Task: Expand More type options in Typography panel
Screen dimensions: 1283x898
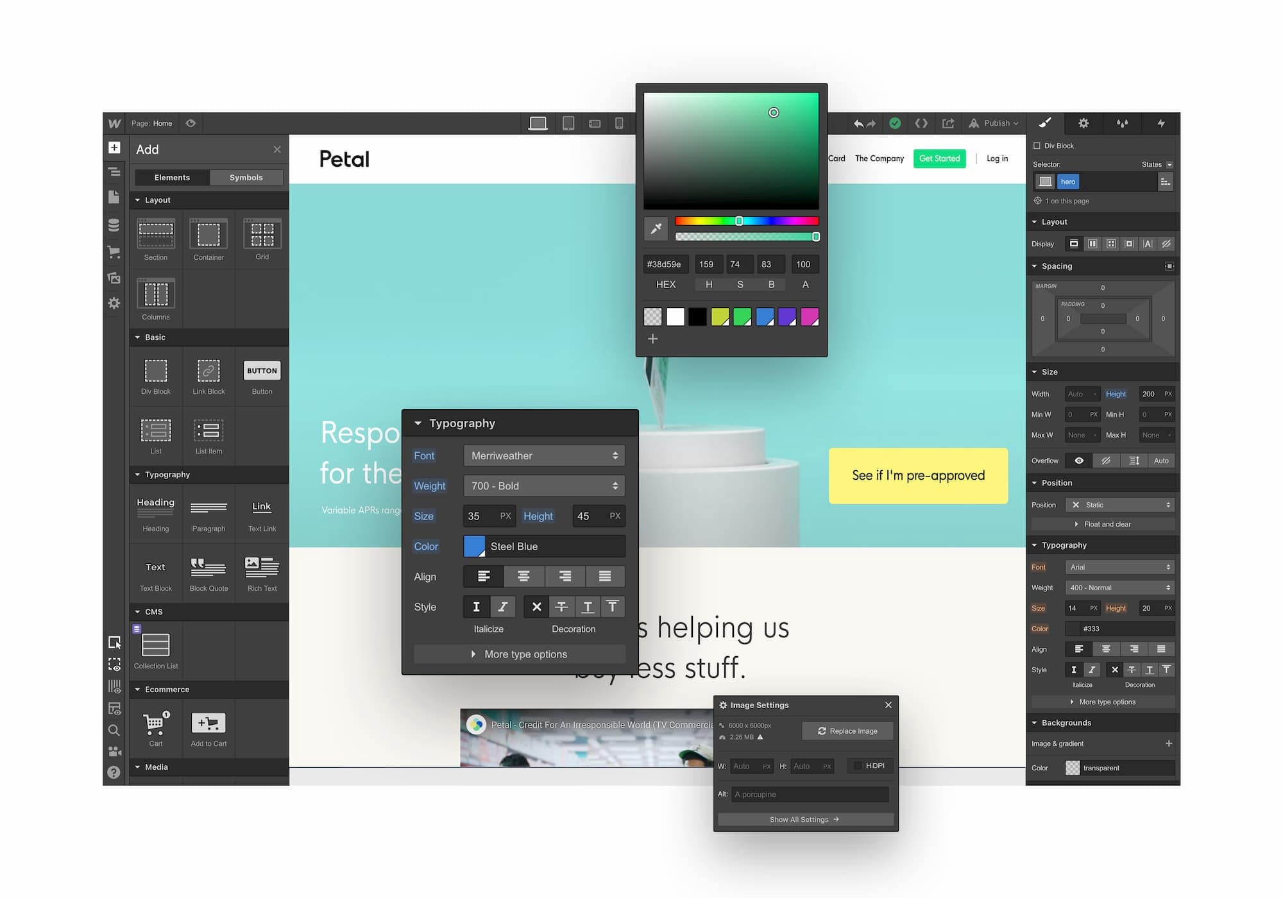Action: pyautogui.click(x=522, y=654)
